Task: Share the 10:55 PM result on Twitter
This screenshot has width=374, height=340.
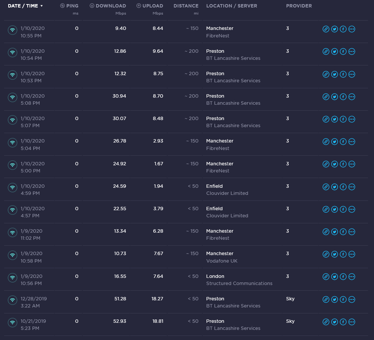Action: point(335,29)
